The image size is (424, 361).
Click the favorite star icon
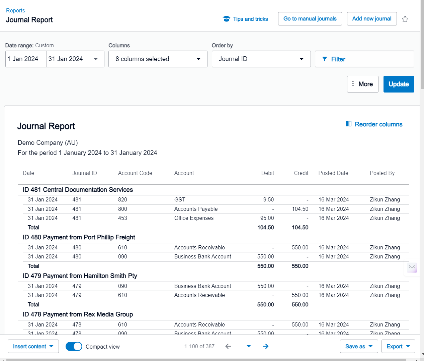point(405,19)
